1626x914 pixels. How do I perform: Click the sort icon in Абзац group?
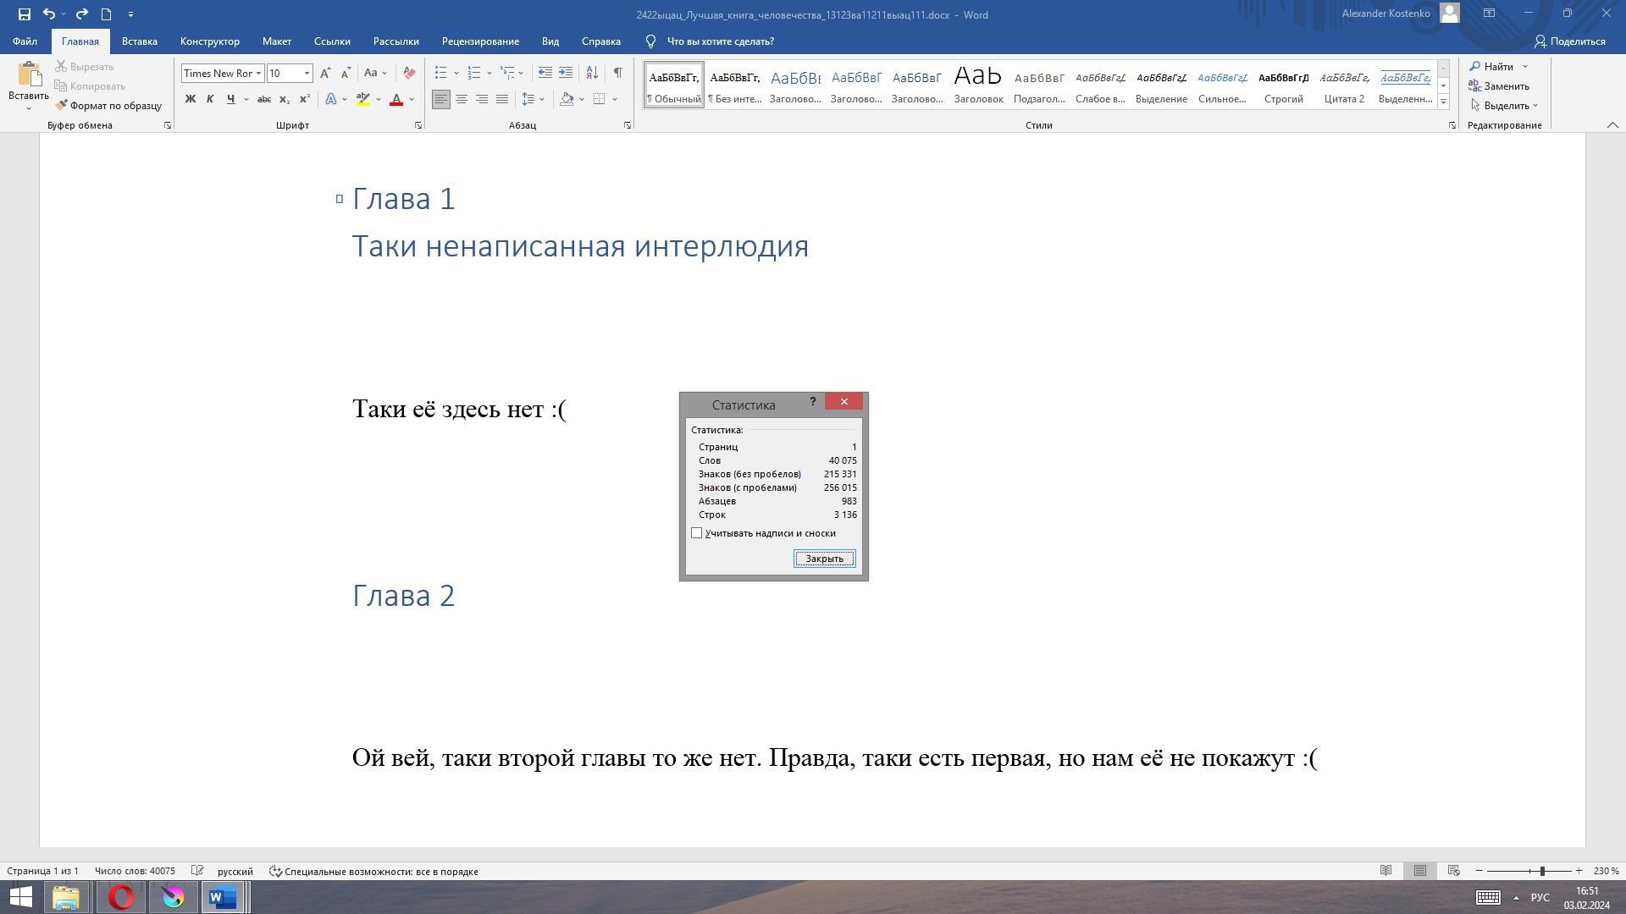(592, 73)
